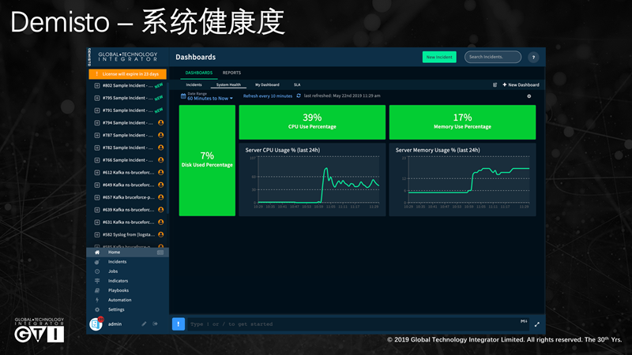Click the 39% CPU Use Percentage widget
The height and width of the screenshot is (355, 632).
[x=312, y=122]
